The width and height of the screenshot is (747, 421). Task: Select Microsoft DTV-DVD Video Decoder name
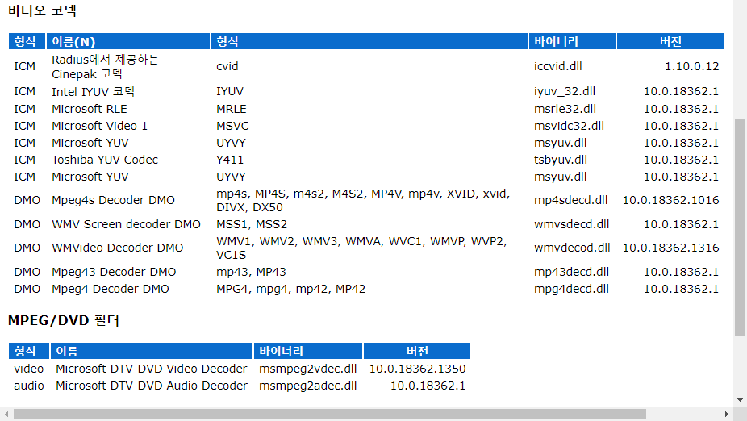click(152, 369)
